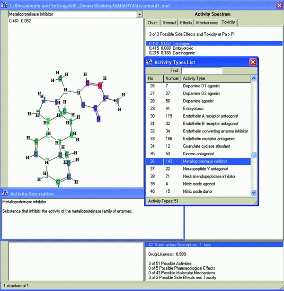The height and width of the screenshot is (291, 284).
Task: Select Embryotoxic in the activity types list
Action: click(198, 108)
